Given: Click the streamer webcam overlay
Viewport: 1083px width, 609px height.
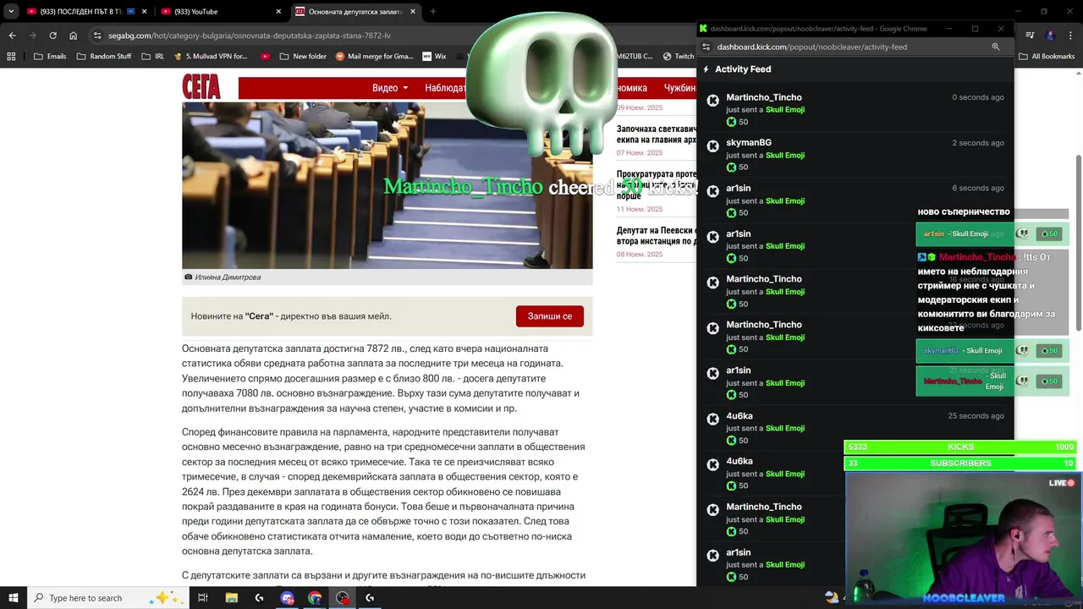Looking at the screenshot, I should pyautogui.click(x=962, y=539).
